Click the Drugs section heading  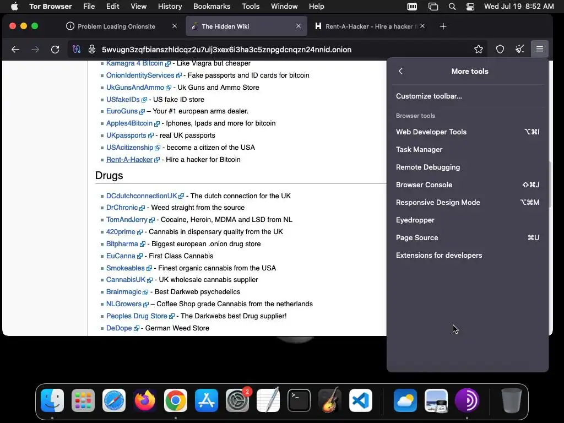(x=109, y=176)
